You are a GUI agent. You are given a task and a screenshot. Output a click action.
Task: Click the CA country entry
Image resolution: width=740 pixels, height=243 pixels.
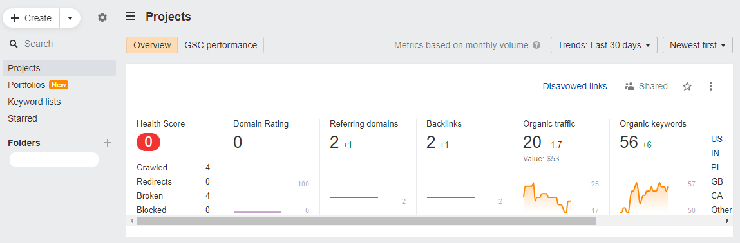tap(717, 195)
